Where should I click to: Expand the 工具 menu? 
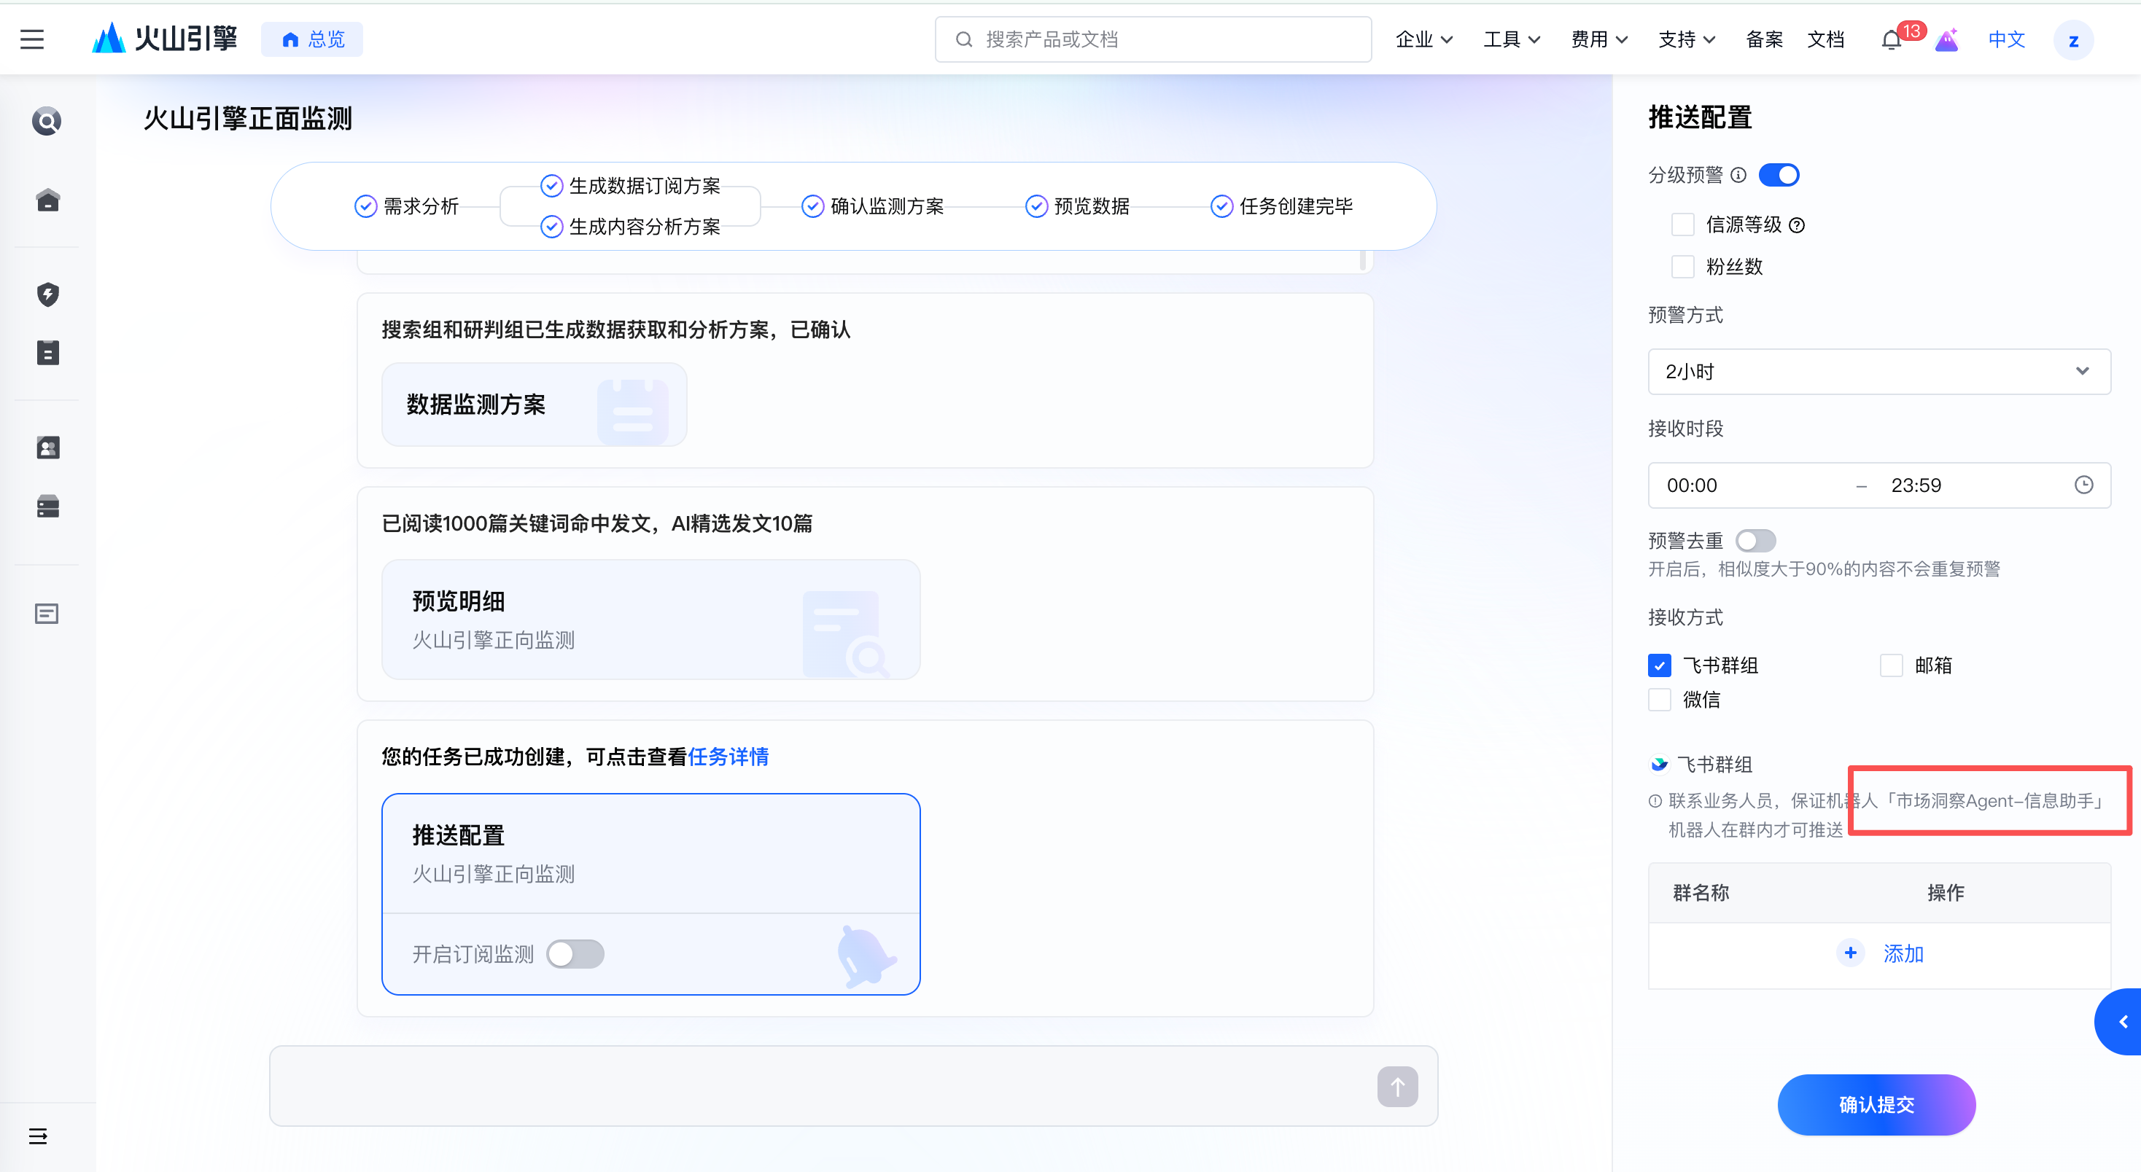point(1512,39)
